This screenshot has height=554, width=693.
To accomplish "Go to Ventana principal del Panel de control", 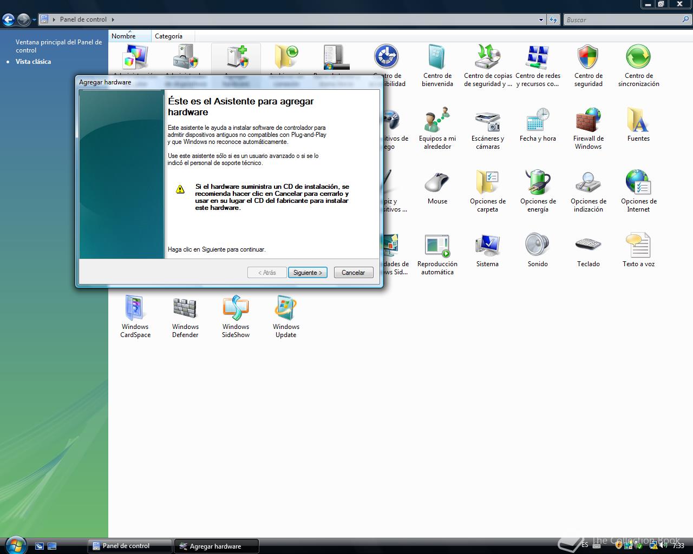I will tap(58, 46).
